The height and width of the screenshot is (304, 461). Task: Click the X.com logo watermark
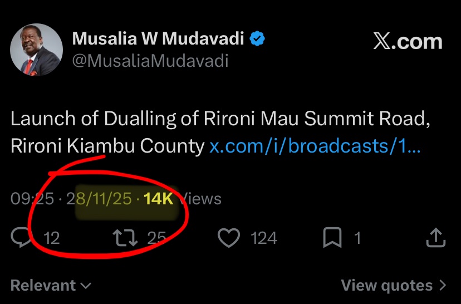click(x=408, y=41)
